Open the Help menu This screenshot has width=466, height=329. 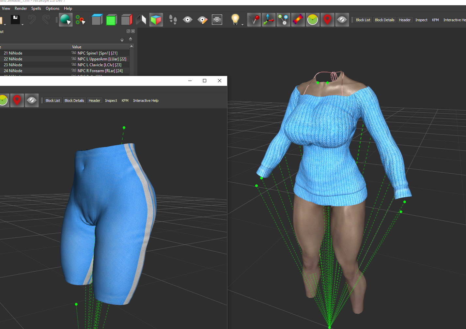tap(68, 8)
